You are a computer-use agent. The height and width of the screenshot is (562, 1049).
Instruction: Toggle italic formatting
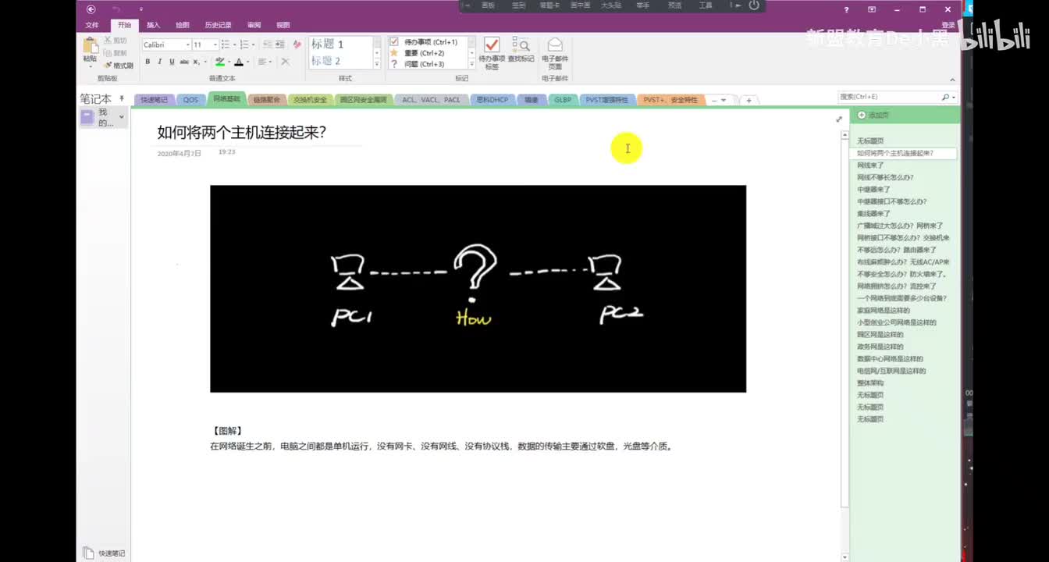[x=160, y=62]
